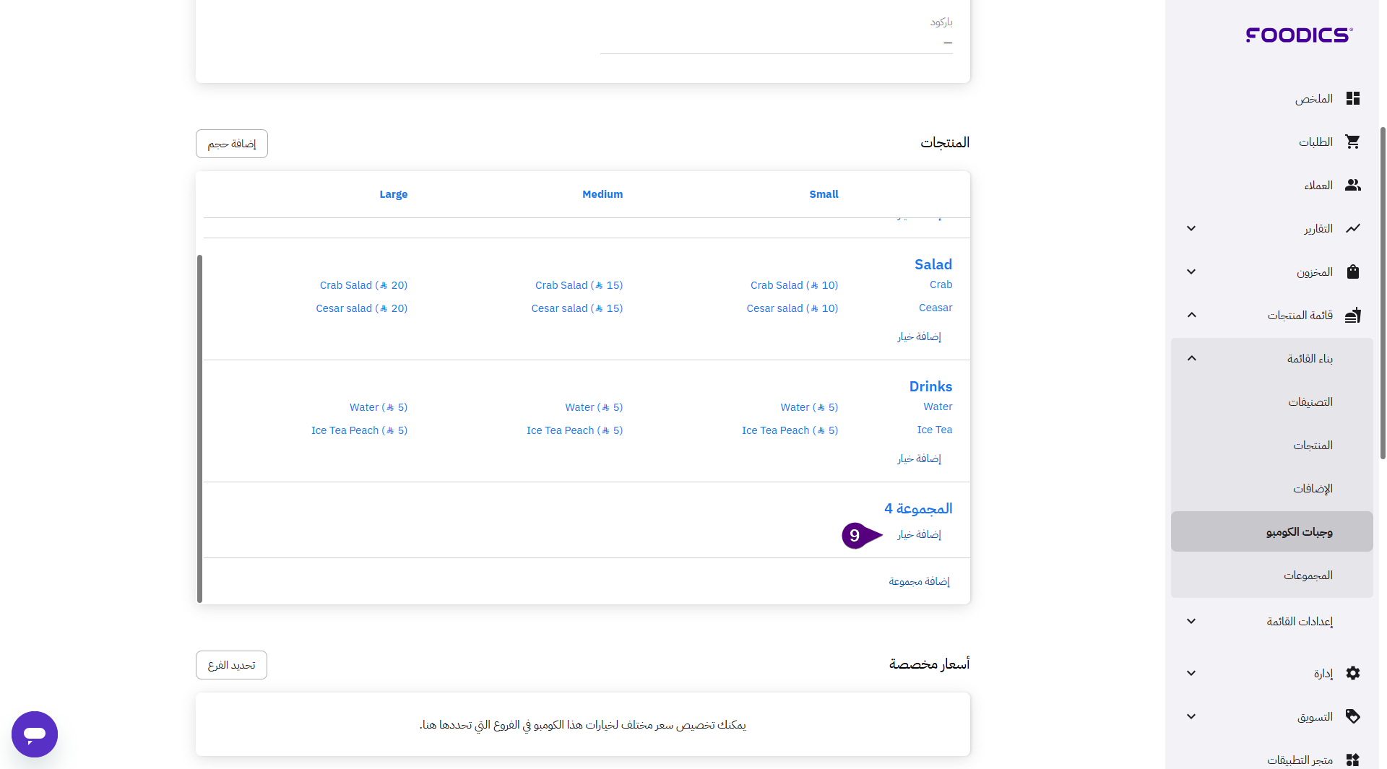This screenshot has height=769, width=1387.
Task: Click the management gear icon
Action: pyautogui.click(x=1352, y=673)
